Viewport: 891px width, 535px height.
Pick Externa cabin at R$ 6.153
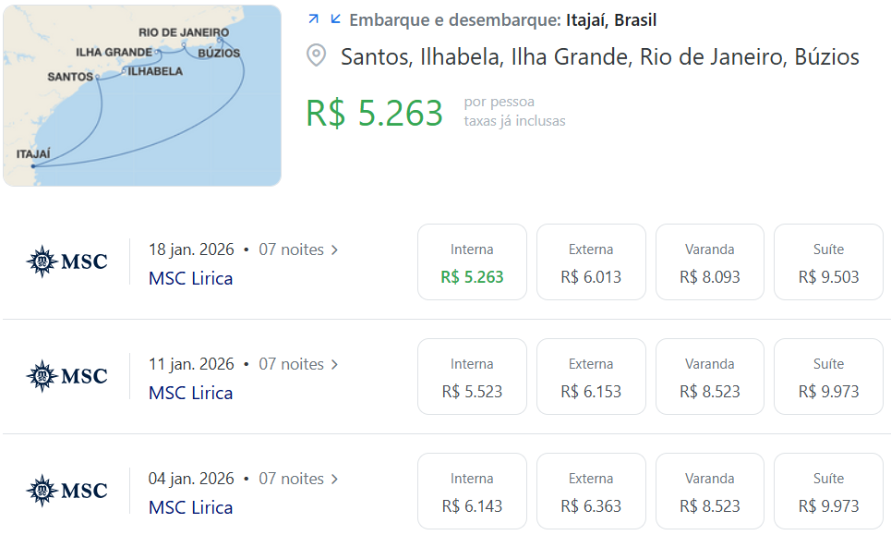[x=591, y=376]
